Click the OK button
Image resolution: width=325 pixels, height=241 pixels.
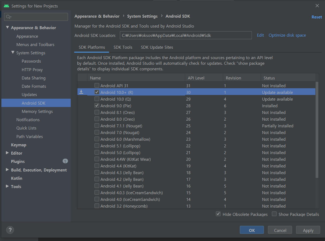252,230
